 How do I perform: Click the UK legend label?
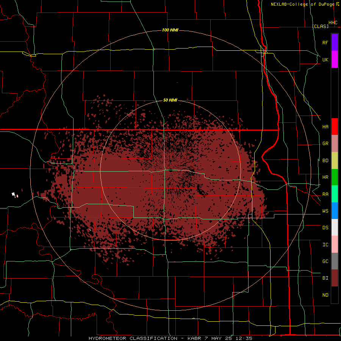[325, 59]
